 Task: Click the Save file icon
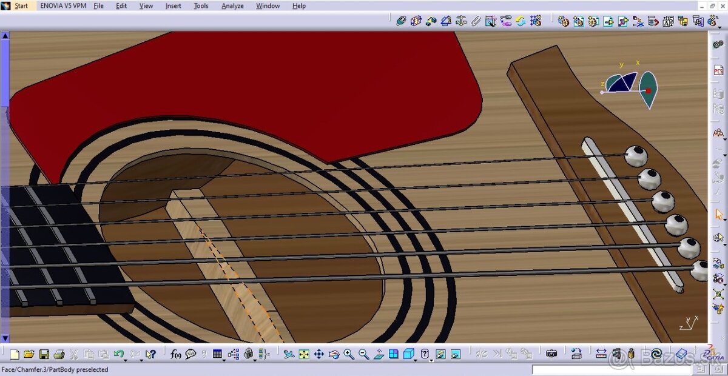click(x=44, y=354)
